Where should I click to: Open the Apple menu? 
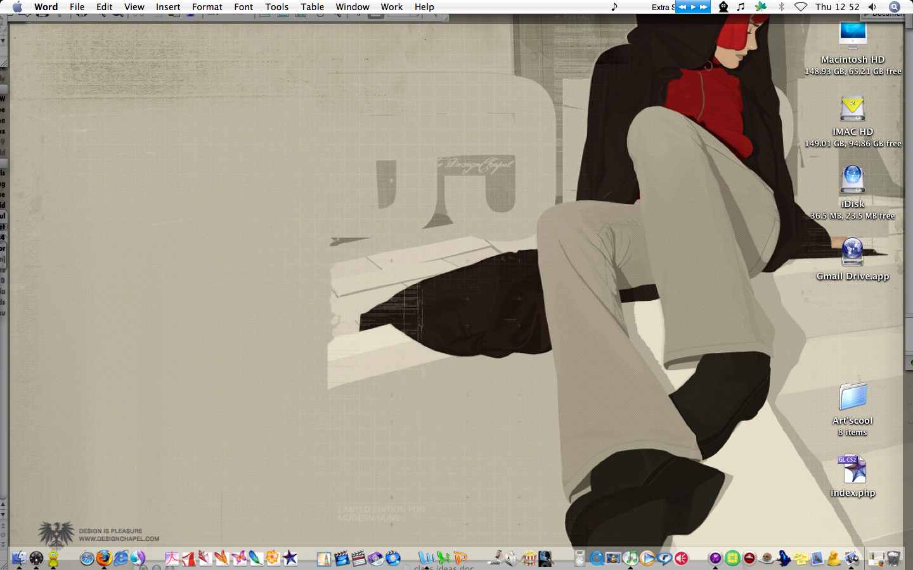click(17, 7)
